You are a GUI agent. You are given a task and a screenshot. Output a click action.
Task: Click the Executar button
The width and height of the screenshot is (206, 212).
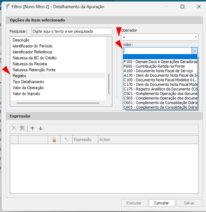134,203
